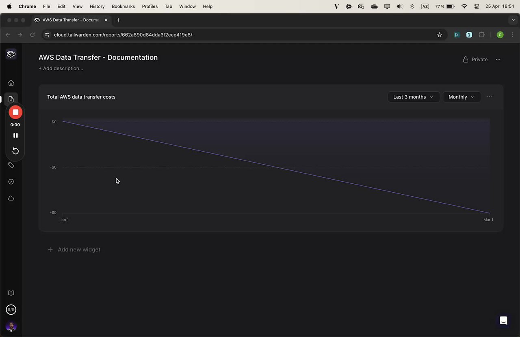Image resolution: width=520 pixels, height=337 pixels.
Task: Click the teal S extension icon
Action: click(469, 35)
